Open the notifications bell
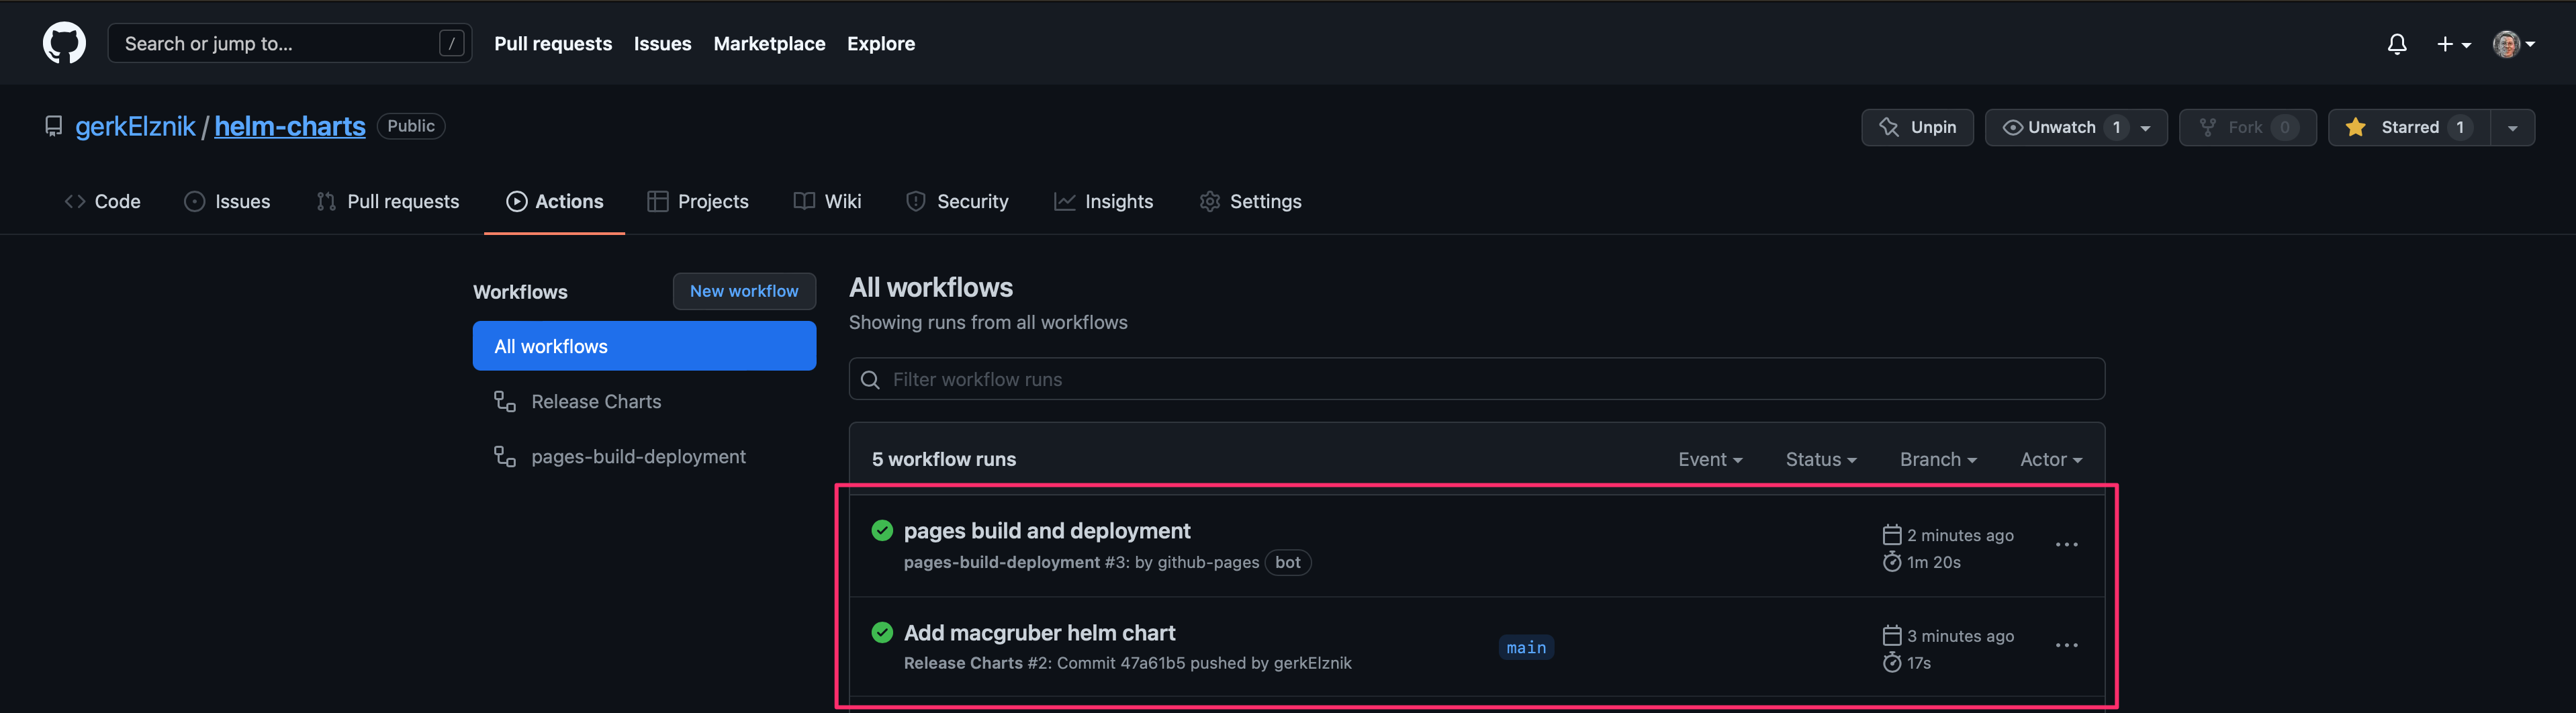 pos(2397,44)
